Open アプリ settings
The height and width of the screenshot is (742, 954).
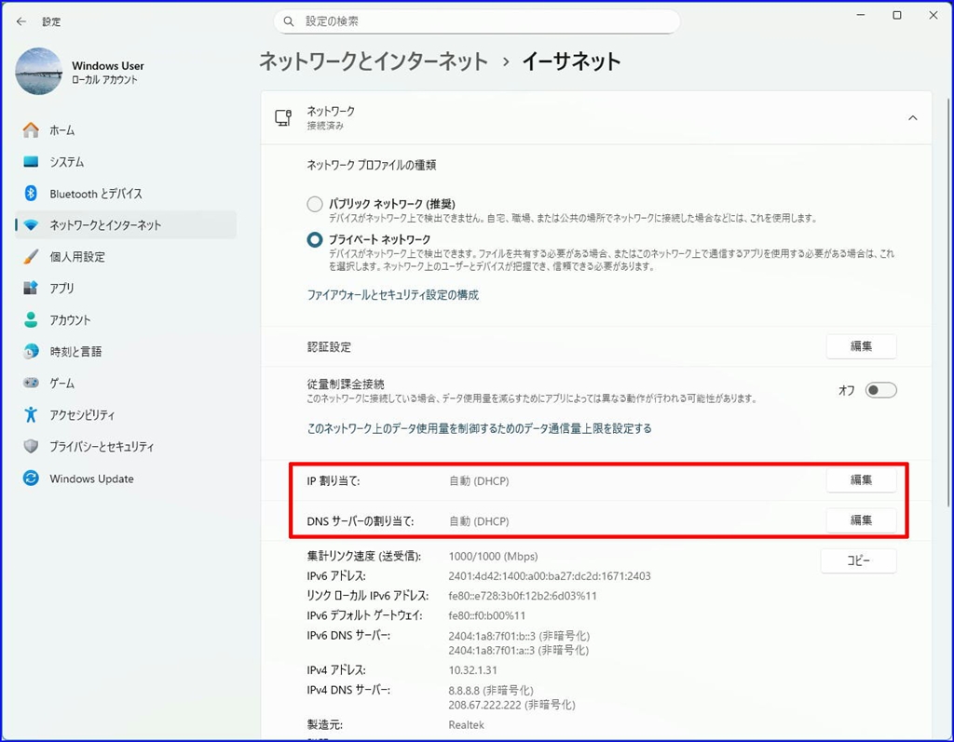(126, 289)
